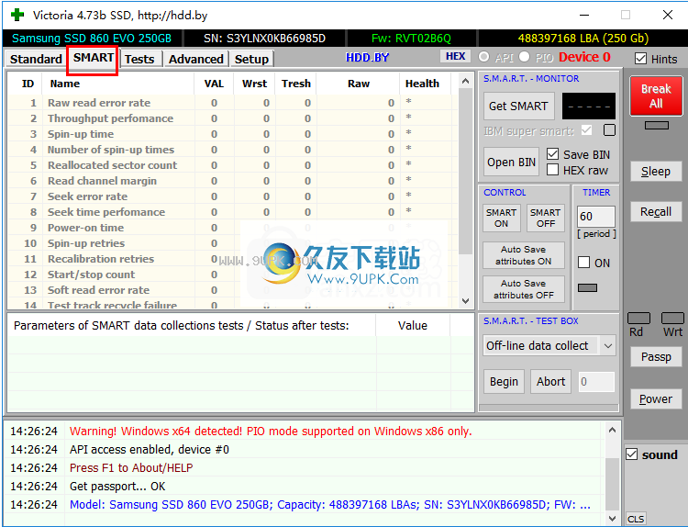
Task: Click the SMART OFF button
Action: click(x=546, y=218)
